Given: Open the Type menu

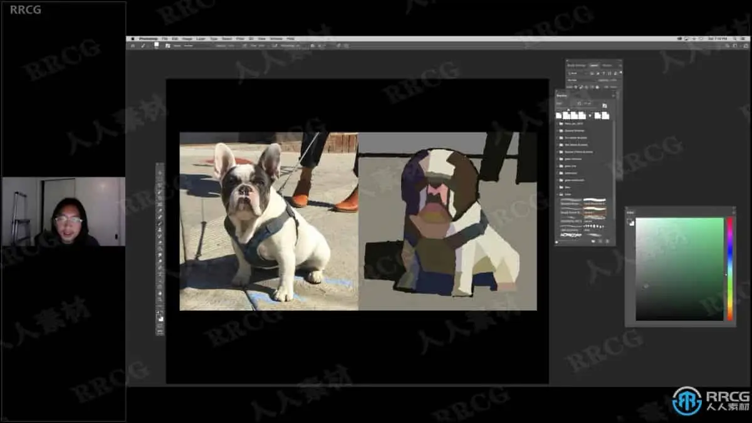Looking at the screenshot, I should pos(214,39).
